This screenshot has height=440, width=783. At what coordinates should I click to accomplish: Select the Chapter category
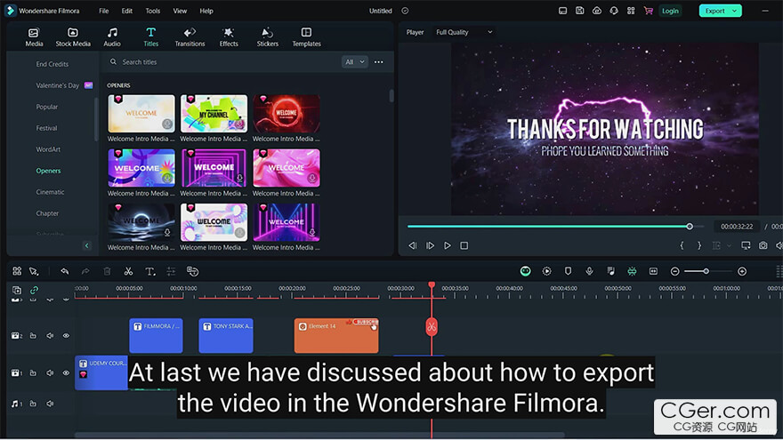coord(47,213)
